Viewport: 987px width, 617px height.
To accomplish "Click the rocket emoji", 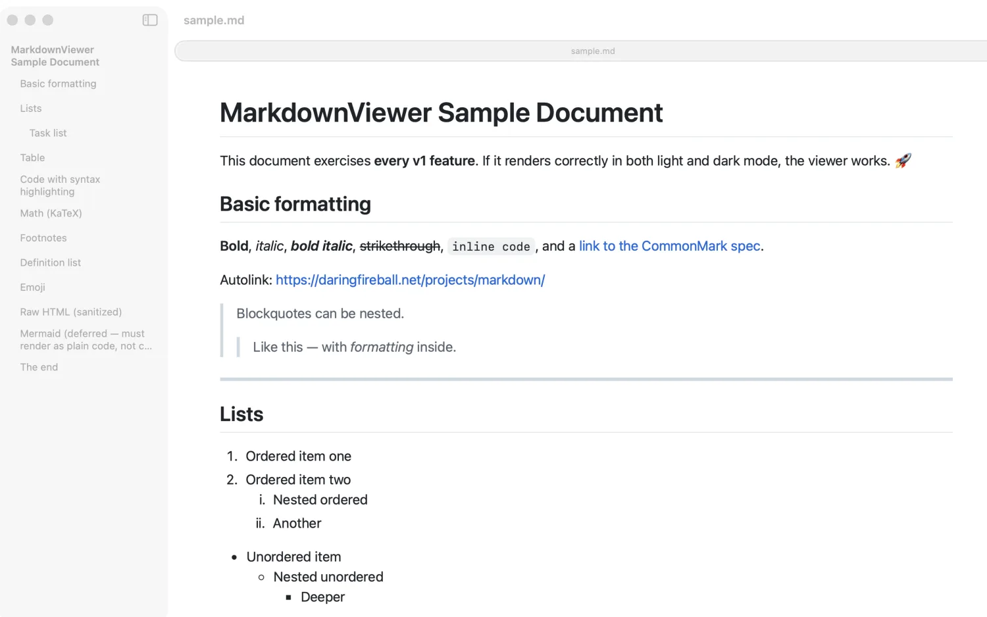I will (903, 160).
